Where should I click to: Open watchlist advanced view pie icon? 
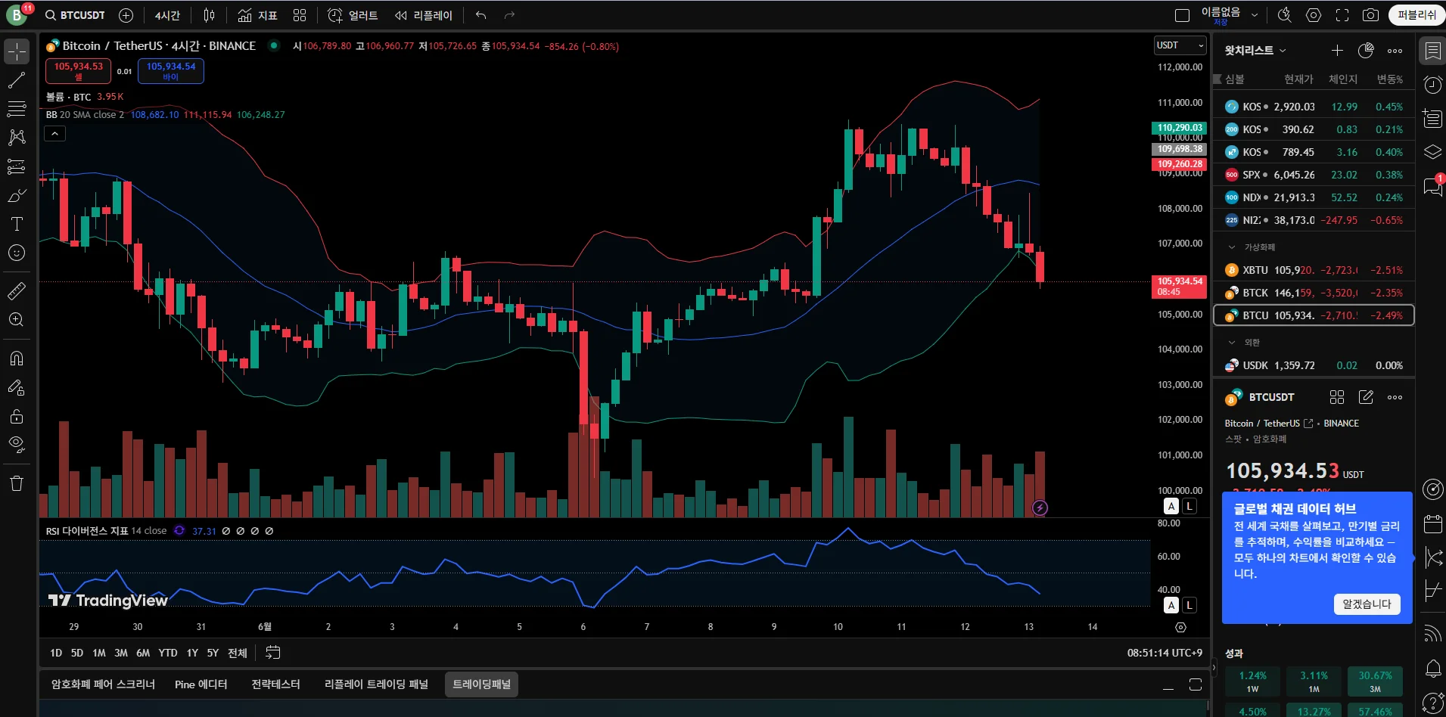tap(1366, 51)
